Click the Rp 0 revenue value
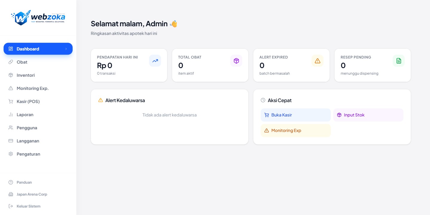The image size is (430, 215). (x=105, y=65)
